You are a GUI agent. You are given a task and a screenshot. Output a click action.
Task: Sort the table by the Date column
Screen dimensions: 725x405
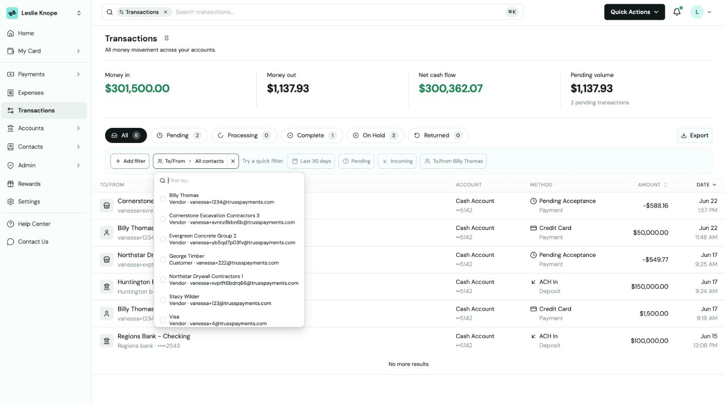[706, 184]
